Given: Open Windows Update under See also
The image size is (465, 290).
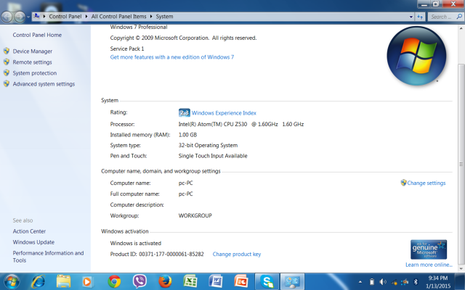Looking at the screenshot, I should point(33,242).
